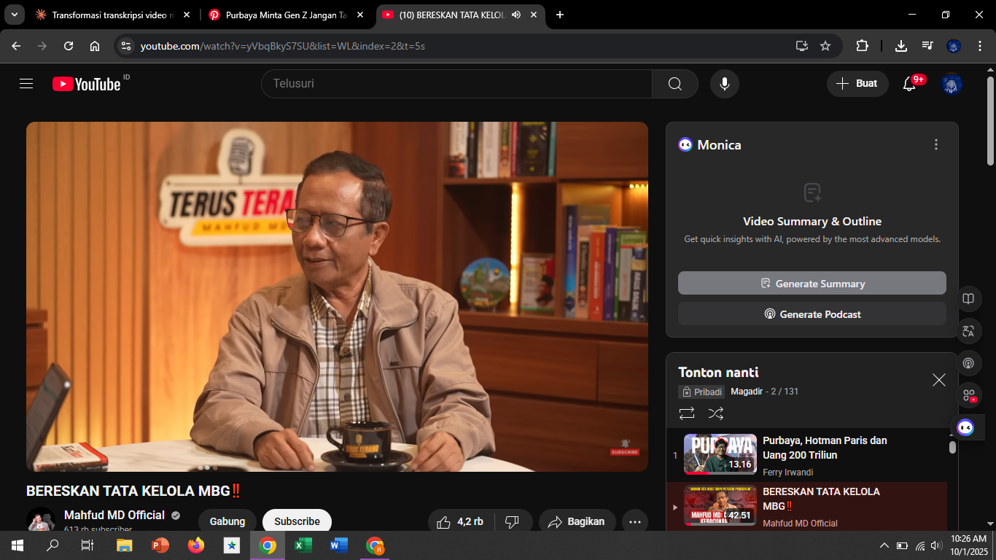Click in the Telusuri search field
996x560 pixels.
click(x=456, y=84)
